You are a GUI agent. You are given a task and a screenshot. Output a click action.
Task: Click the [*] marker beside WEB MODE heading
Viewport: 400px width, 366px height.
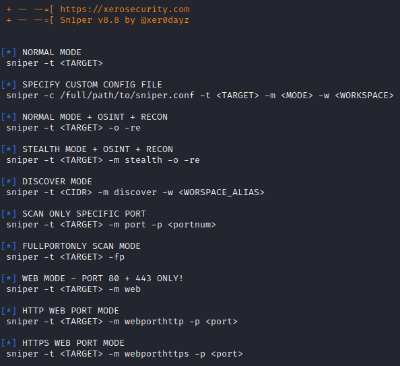(9, 279)
